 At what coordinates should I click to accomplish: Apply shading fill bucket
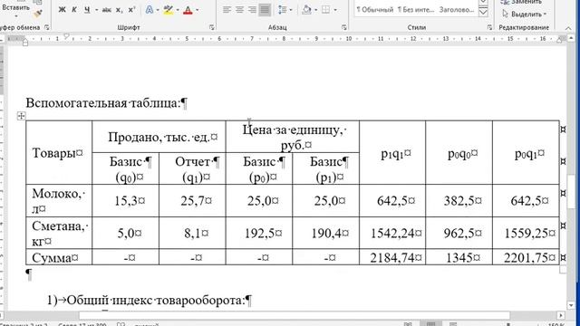pos(306,10)
